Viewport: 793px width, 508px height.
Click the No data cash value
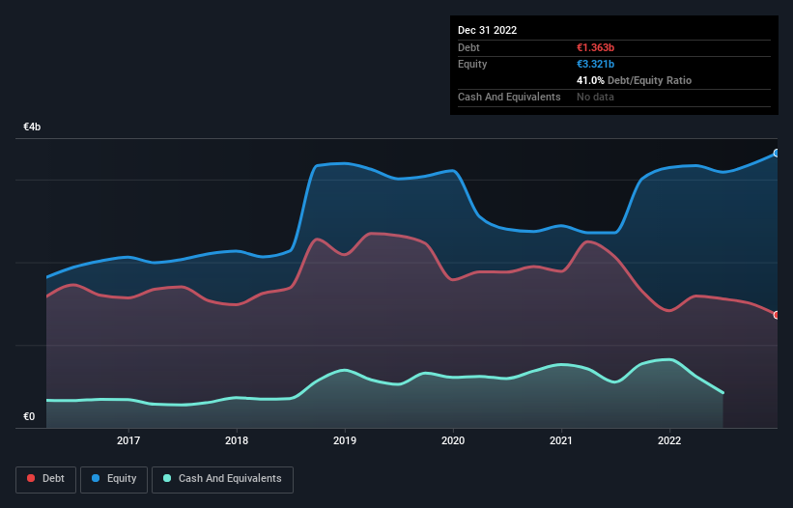[x=595, y=97]
